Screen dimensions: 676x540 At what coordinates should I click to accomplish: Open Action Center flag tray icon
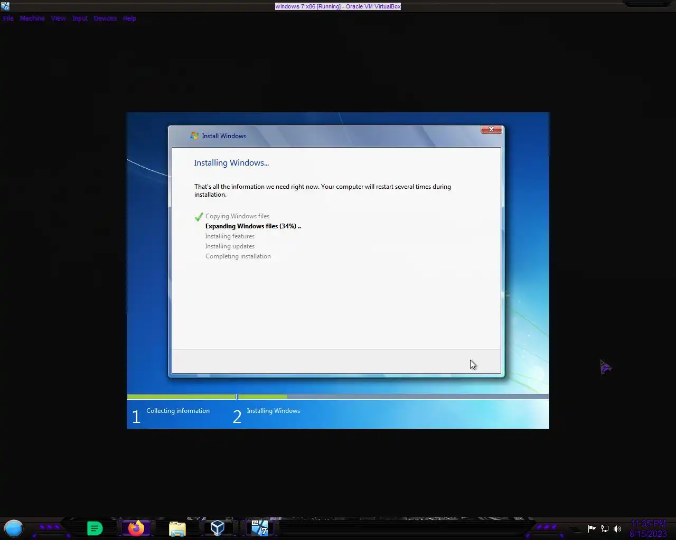(591, 528)
